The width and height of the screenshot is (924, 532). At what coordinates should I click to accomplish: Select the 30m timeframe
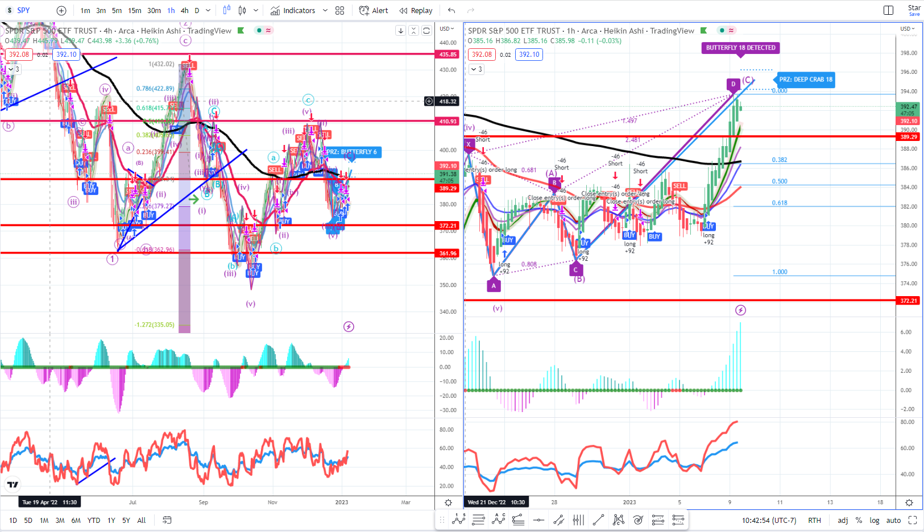pos(154,10)
